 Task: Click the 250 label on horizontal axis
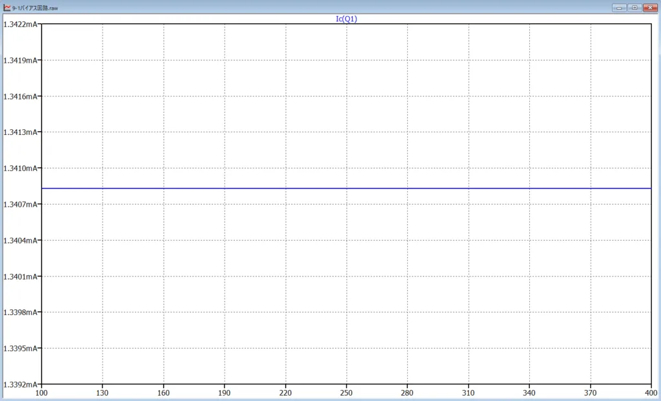click(347, 392)
